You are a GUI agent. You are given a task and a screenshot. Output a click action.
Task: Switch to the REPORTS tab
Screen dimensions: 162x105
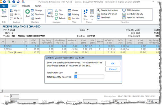click(26, 6)
